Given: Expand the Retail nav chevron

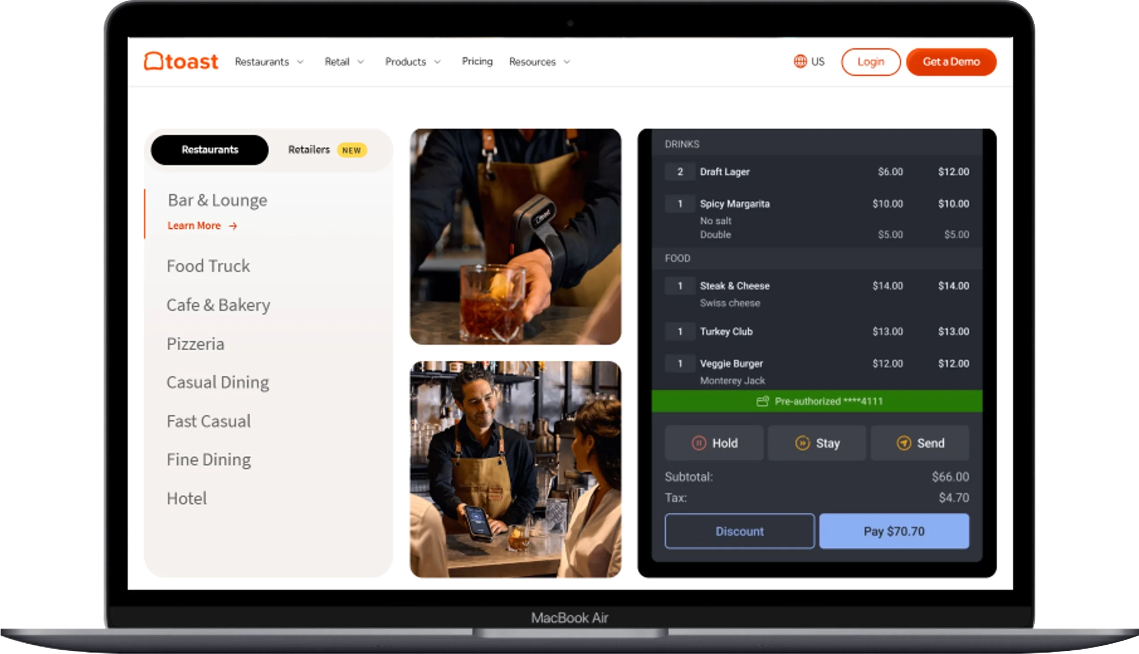Looking at the screenshot, I should coord(360,62).
